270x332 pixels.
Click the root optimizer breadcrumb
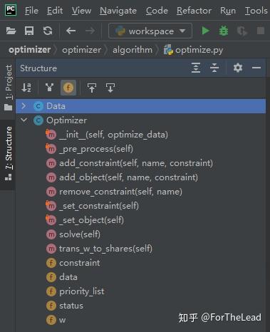point(30,50)
